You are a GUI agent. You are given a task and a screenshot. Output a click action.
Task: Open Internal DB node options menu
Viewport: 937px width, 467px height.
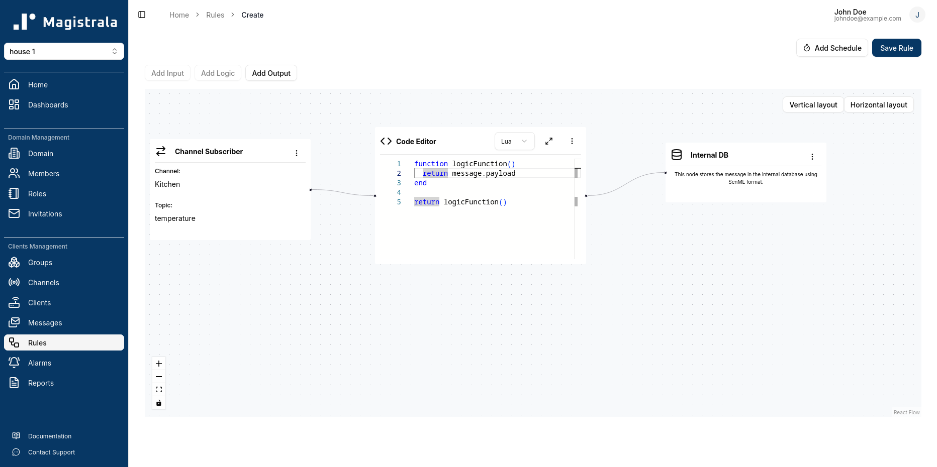point(812,157)
